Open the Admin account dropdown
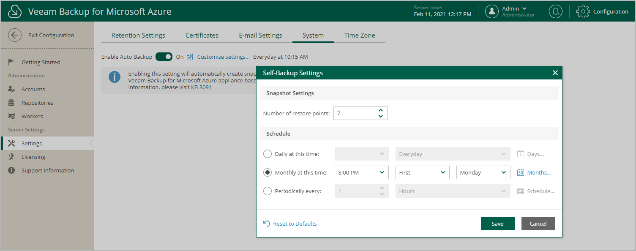This screenshot has width=636, height=251. click(x=514, y=8)
